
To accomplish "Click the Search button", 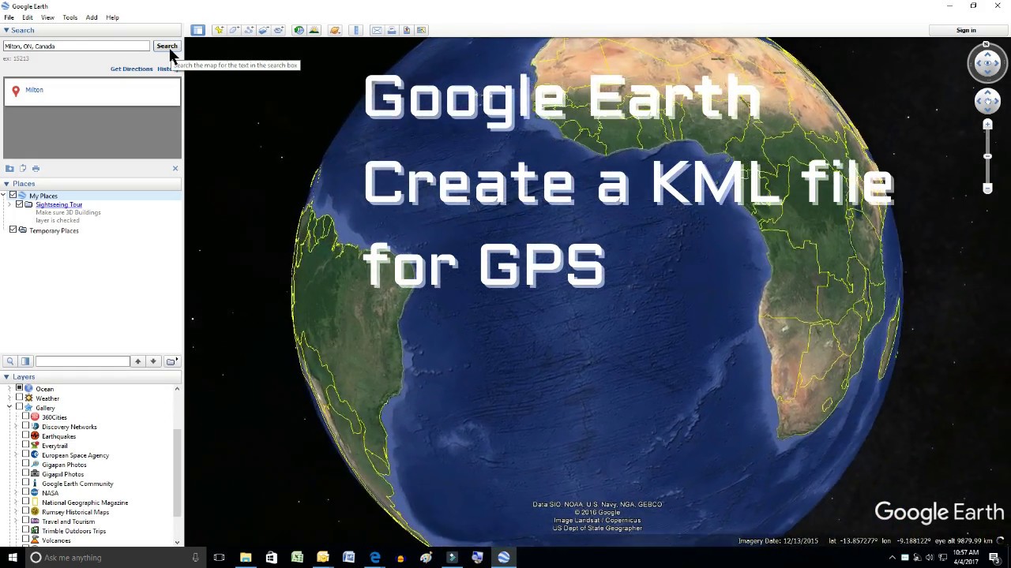I will tap(167, 46).
